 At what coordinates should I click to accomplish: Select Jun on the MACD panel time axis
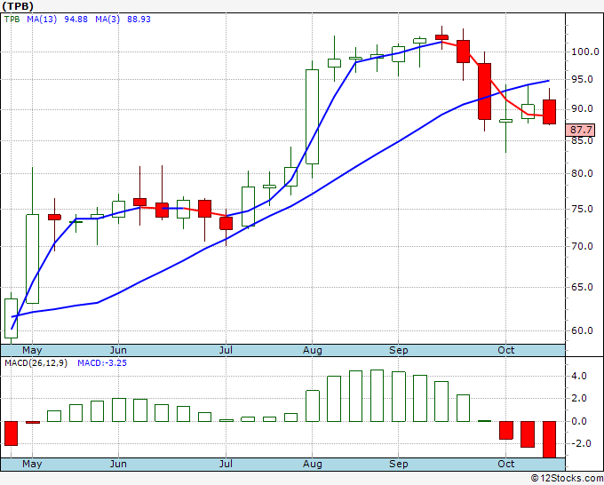coord(118,464)
